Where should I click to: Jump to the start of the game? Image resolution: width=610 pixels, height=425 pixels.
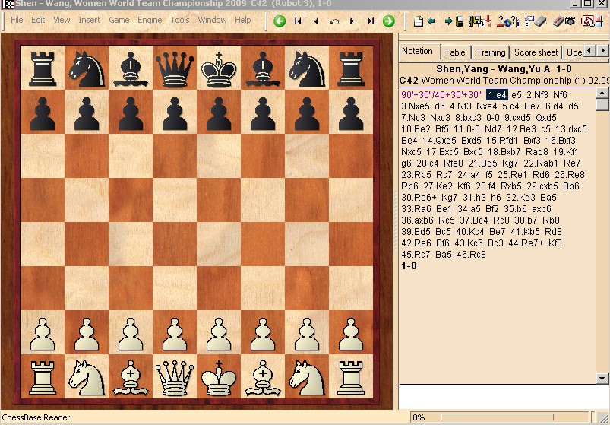pos(298,21)
